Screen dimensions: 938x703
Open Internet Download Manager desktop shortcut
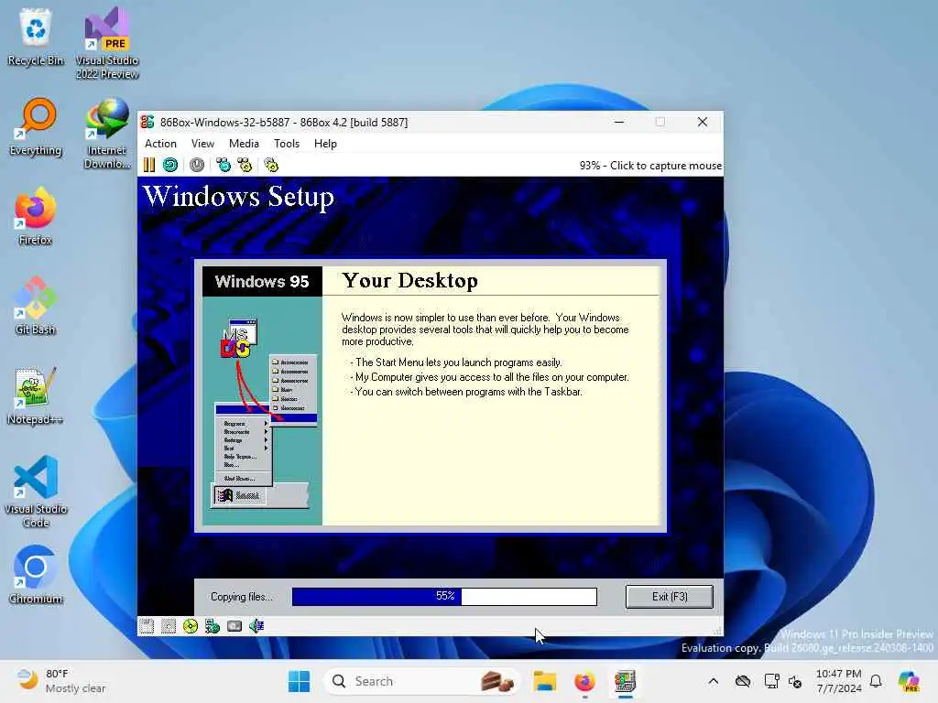point(107,134)
